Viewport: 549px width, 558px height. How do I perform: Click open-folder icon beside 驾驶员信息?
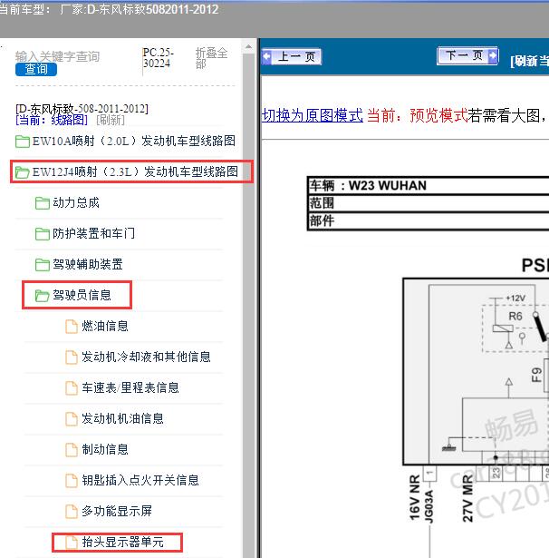[43, 296]
